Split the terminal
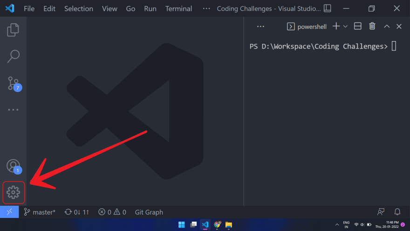The width and height of the screenshot is (410, 231). coord(358,26)
